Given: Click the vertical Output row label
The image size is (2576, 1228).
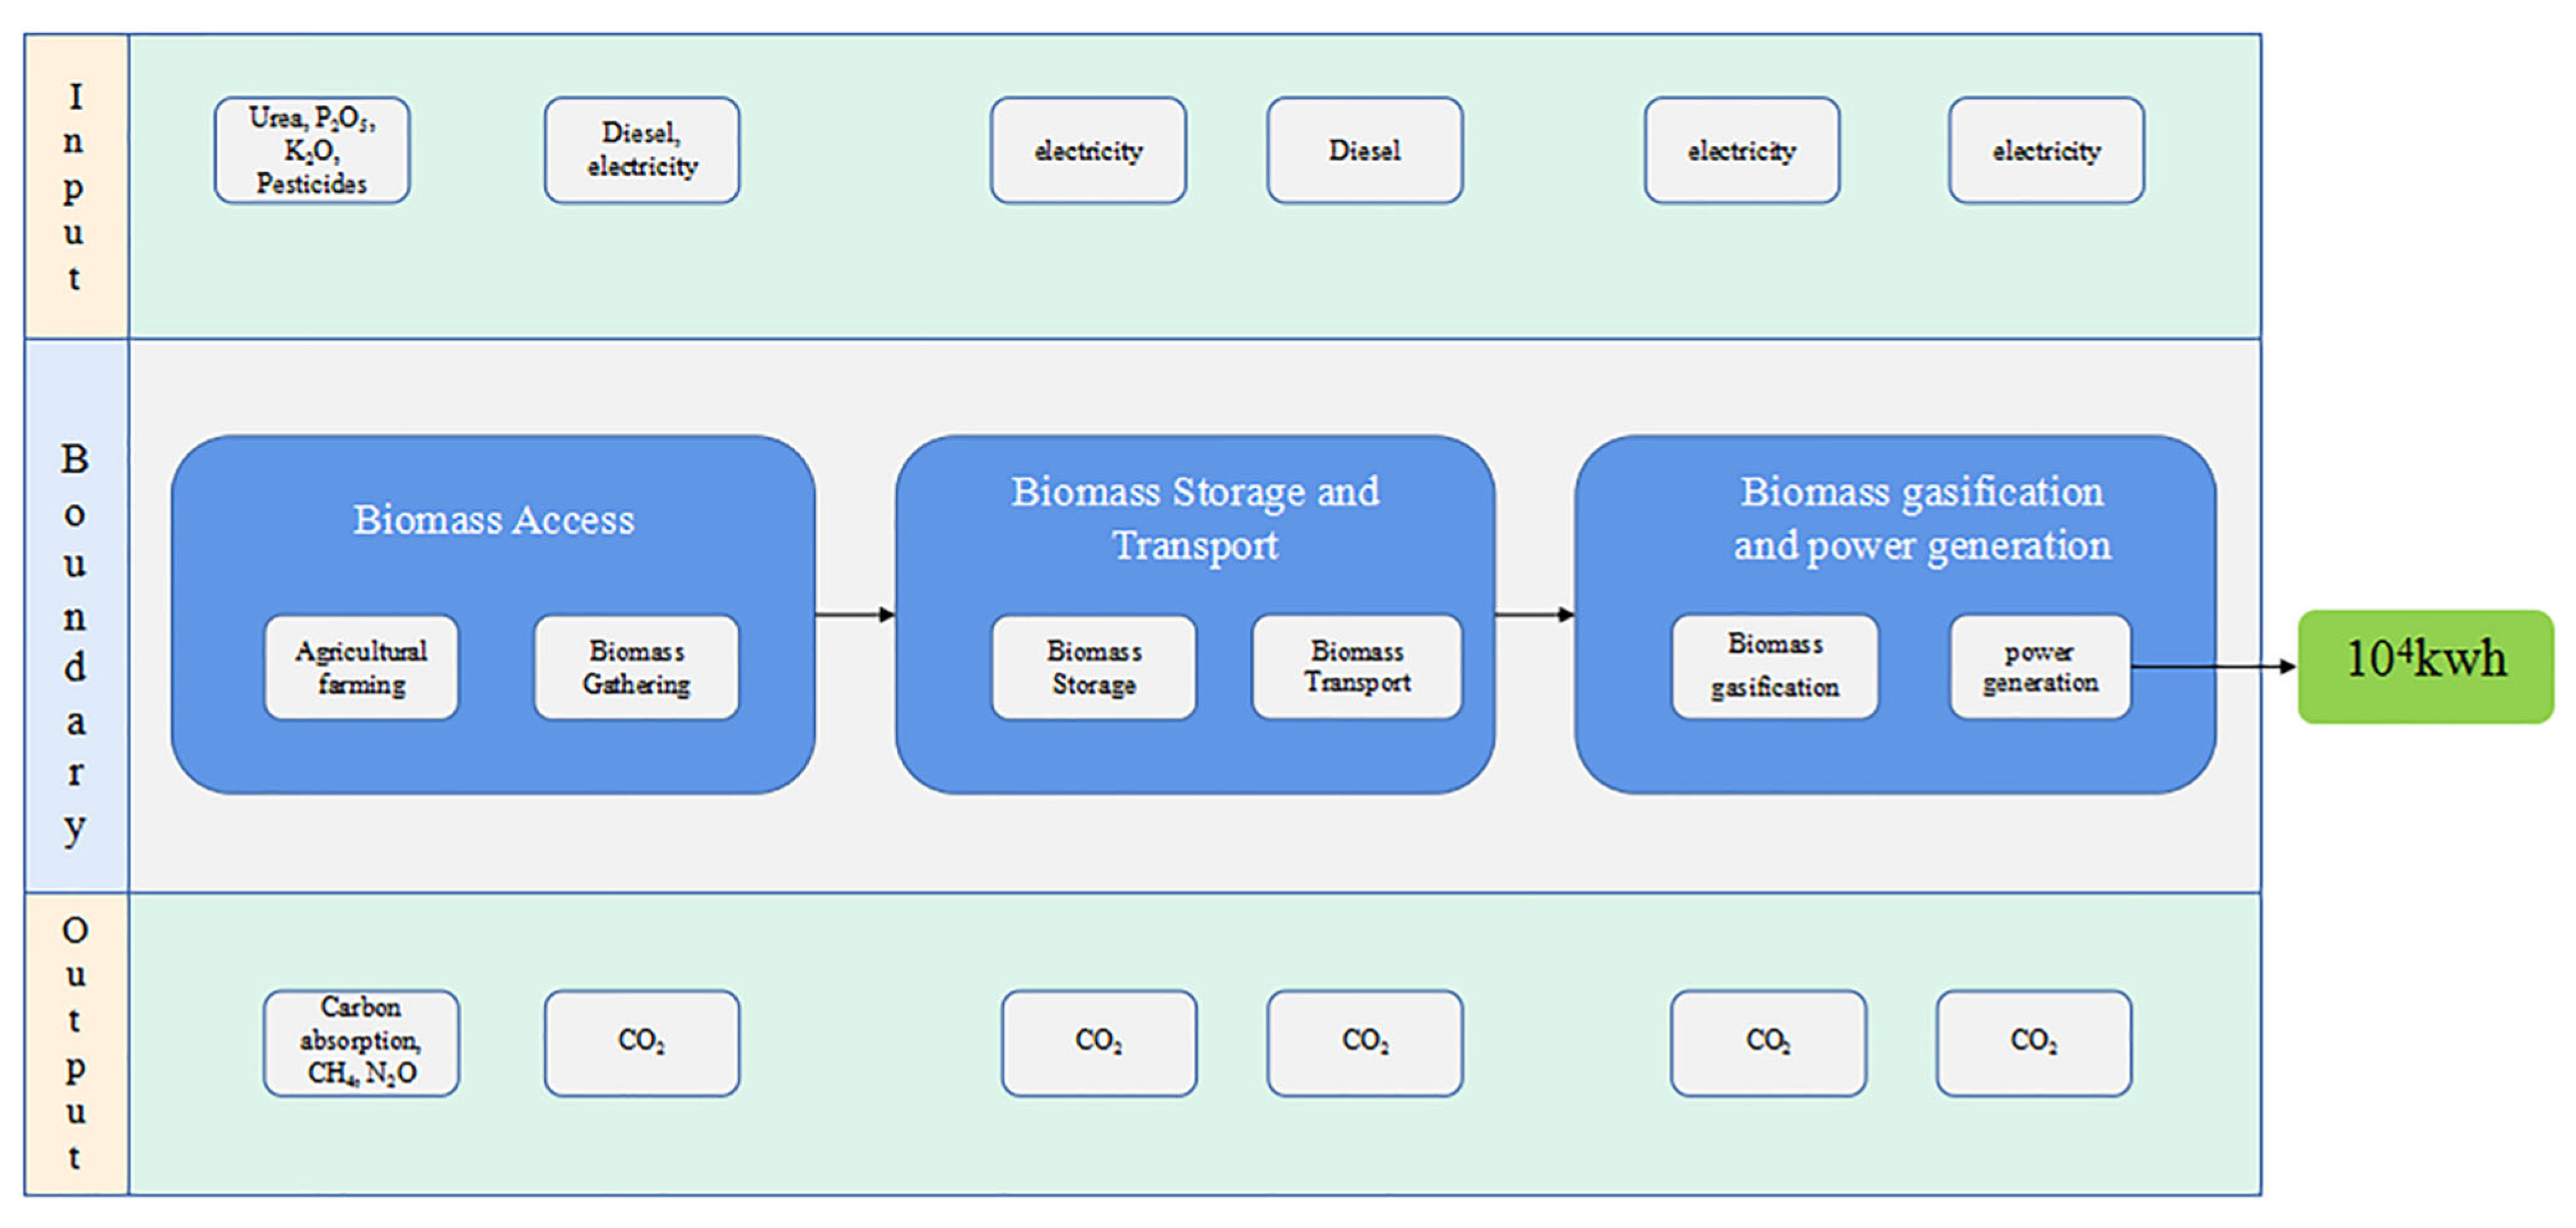Looking at the screenshot, I should 75,1042.
